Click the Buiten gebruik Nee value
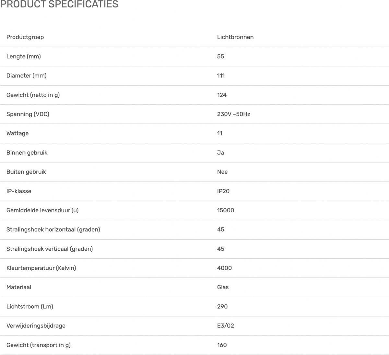This screenshot has width=389, height=355. [222, 172]
